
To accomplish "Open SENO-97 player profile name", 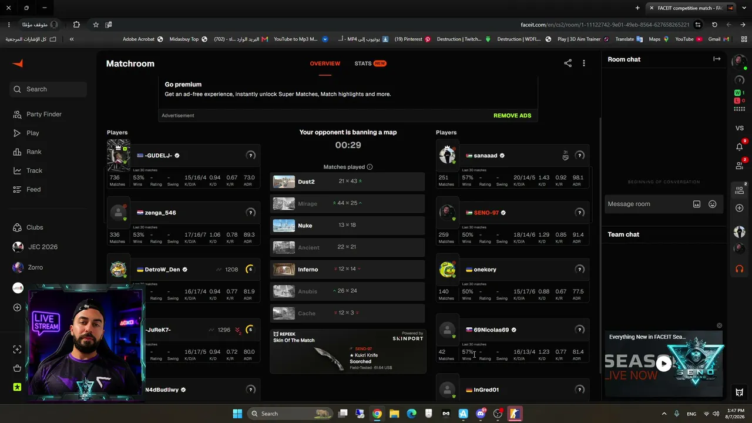I will [485, 213].
